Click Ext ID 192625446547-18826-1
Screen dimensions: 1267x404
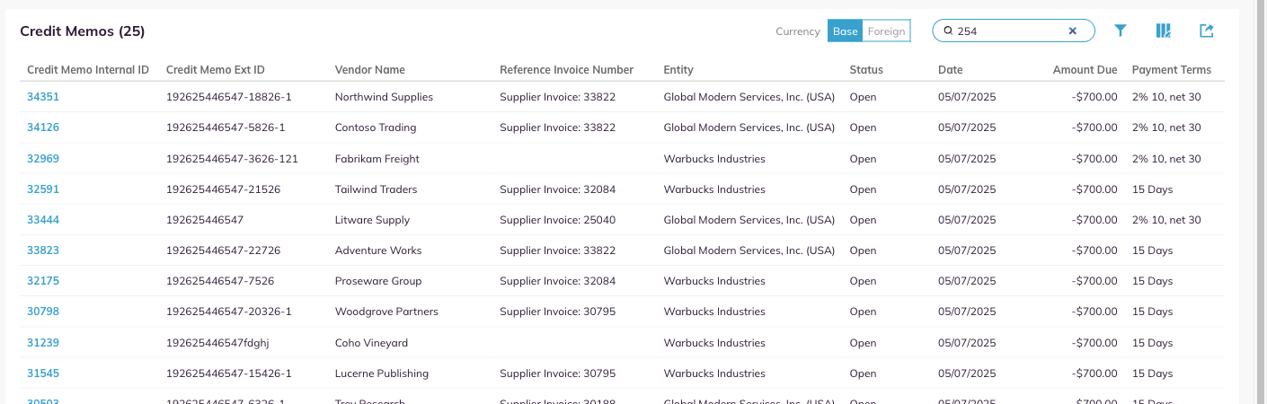pyautogui.click(x=229, y=97)
